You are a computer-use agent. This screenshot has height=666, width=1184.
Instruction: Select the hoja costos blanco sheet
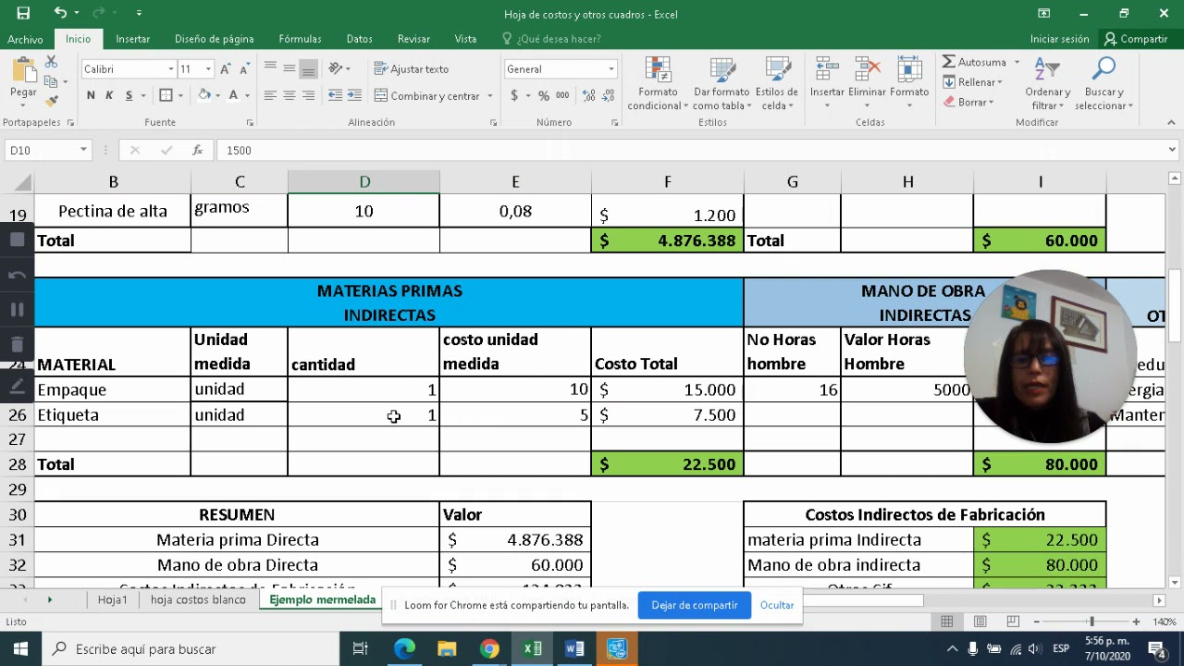pyautogui.click(x=198, y=599)
